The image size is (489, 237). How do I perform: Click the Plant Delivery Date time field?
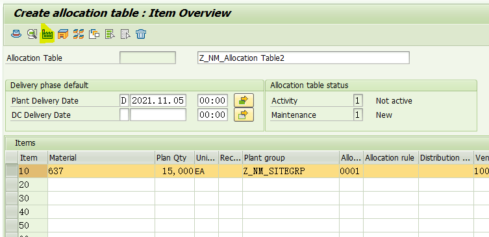coord(213,100)
